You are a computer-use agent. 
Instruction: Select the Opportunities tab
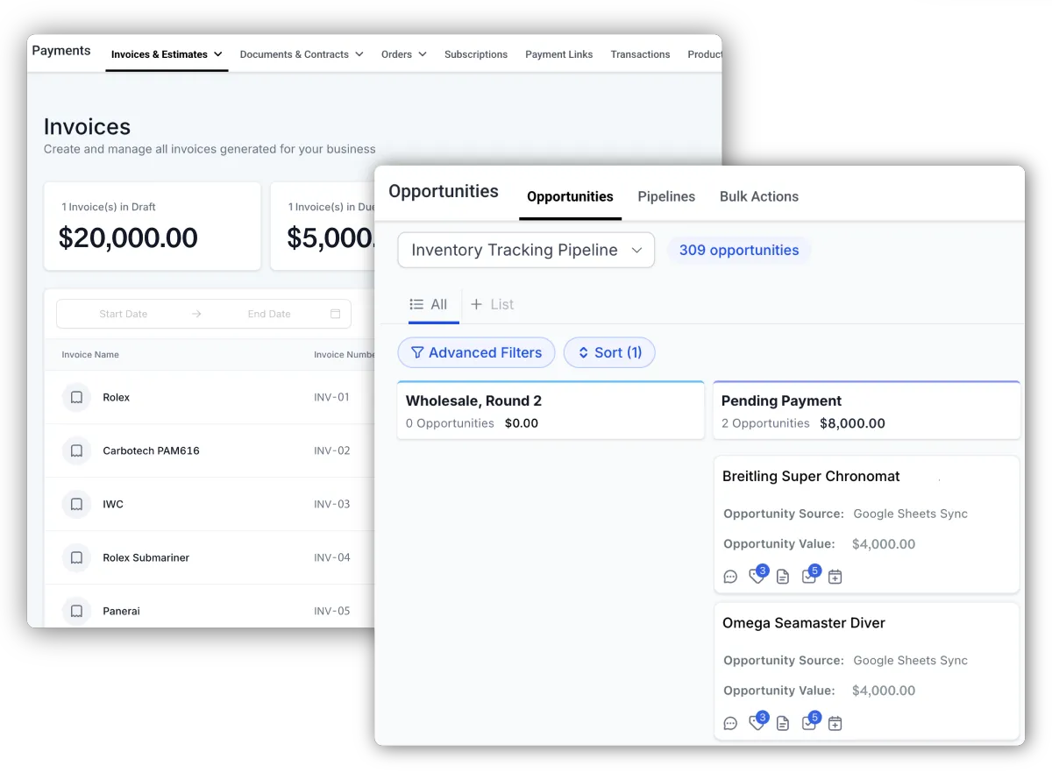point(570,196)
